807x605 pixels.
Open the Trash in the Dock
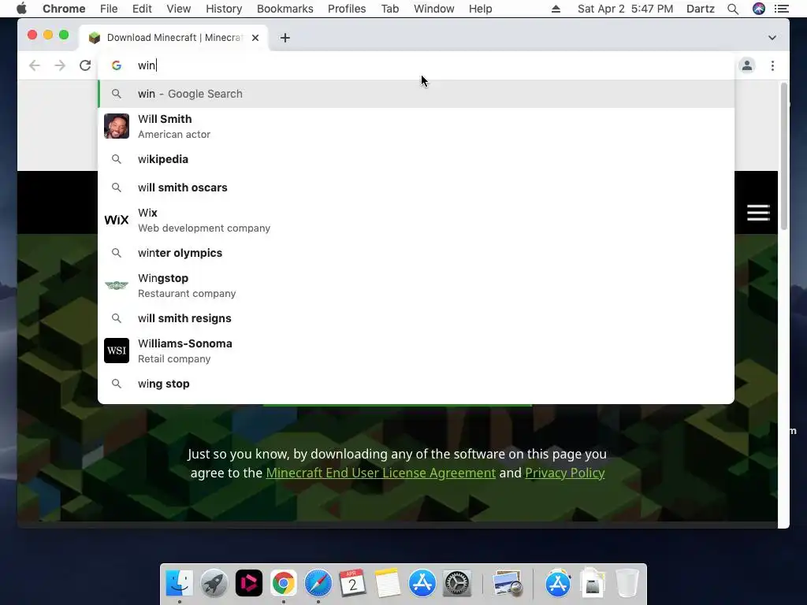click(627, 584)
